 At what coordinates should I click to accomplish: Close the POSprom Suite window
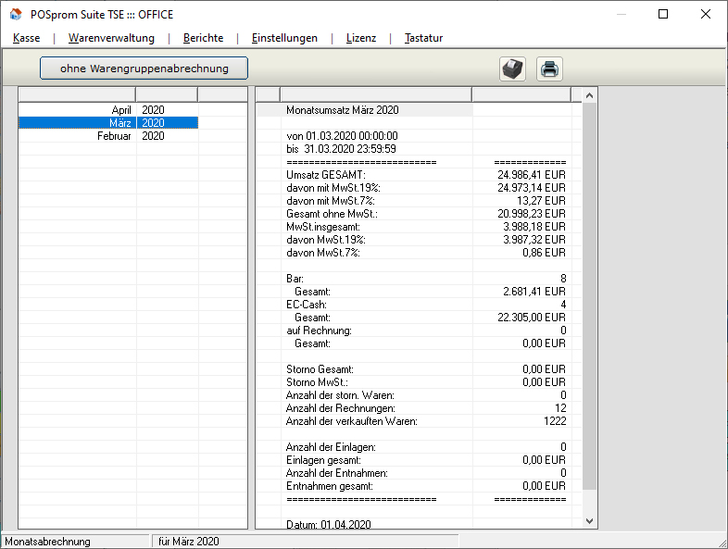click(x=706, y=15)
